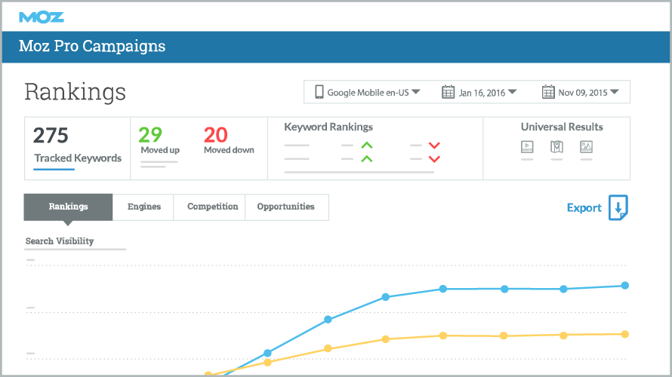The width and height of the screenshot is (672, 377).
Task: Click the calendar icon beside Nov 09, 2015
Action: click(548, 92)
